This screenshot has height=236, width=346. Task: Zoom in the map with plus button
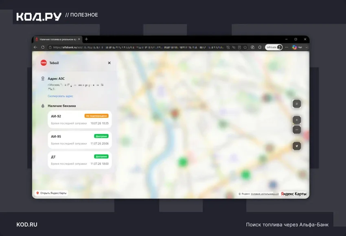tap(297, 120)
